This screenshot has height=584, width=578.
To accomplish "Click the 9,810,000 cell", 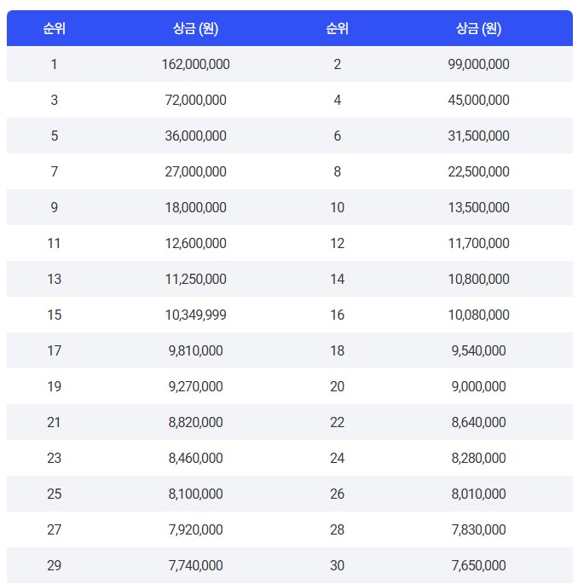I will tap(195, 350).
